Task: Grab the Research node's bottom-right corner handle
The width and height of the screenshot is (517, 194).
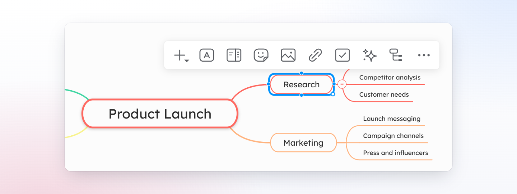Action: coord(333,94)
